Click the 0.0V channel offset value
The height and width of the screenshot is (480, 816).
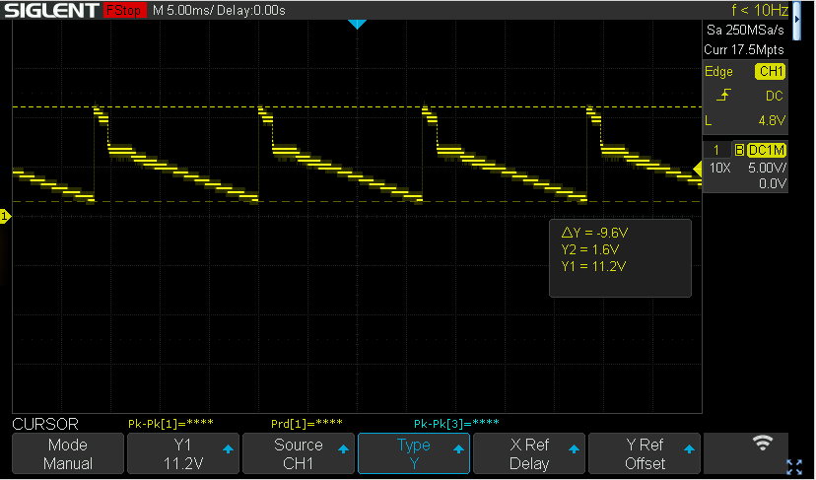tap(772, 183)
